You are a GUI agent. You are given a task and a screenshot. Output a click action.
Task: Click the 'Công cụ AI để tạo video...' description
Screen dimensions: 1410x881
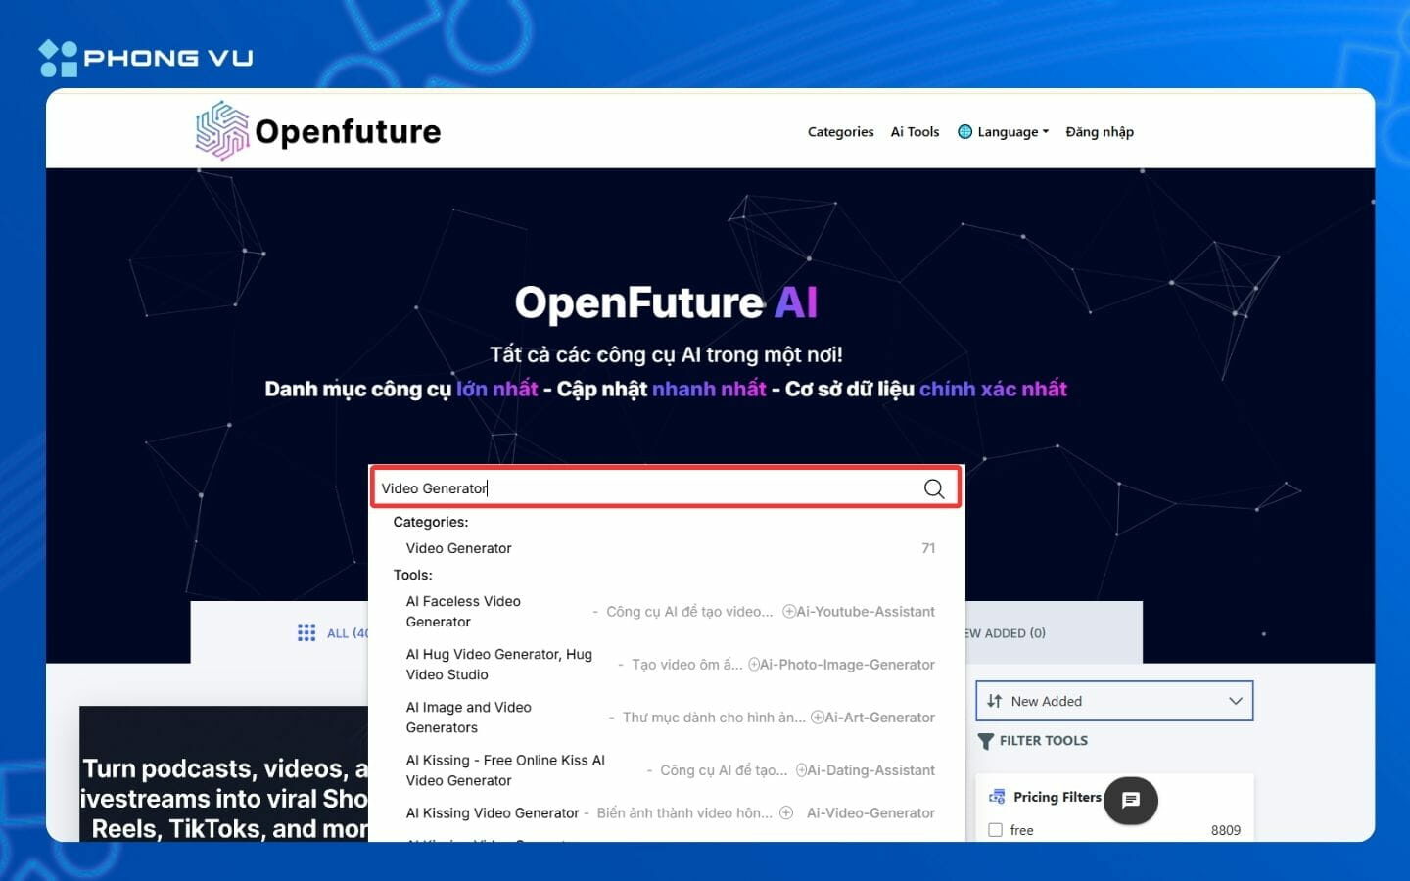pyautogui.click(x=689, y=612)
